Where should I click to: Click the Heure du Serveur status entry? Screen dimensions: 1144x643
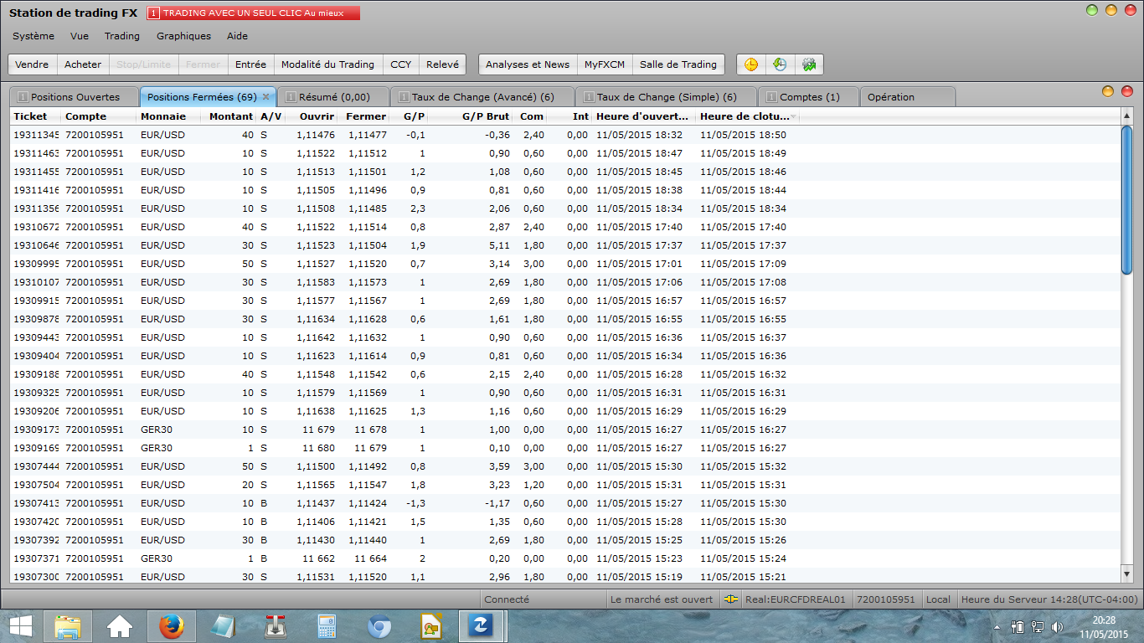(x=1049, y=599)
